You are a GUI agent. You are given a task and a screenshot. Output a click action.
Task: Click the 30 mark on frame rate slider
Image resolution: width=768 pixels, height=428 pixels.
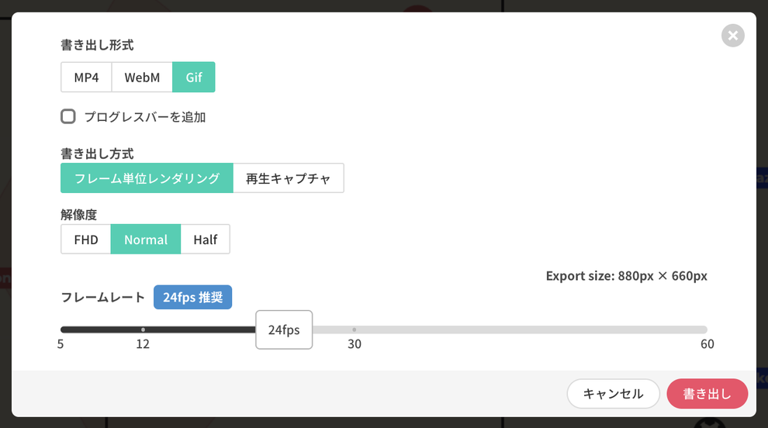tap(354, 330)
